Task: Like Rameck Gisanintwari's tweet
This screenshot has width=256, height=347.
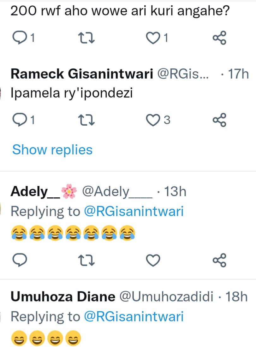Action: (153, 120)
